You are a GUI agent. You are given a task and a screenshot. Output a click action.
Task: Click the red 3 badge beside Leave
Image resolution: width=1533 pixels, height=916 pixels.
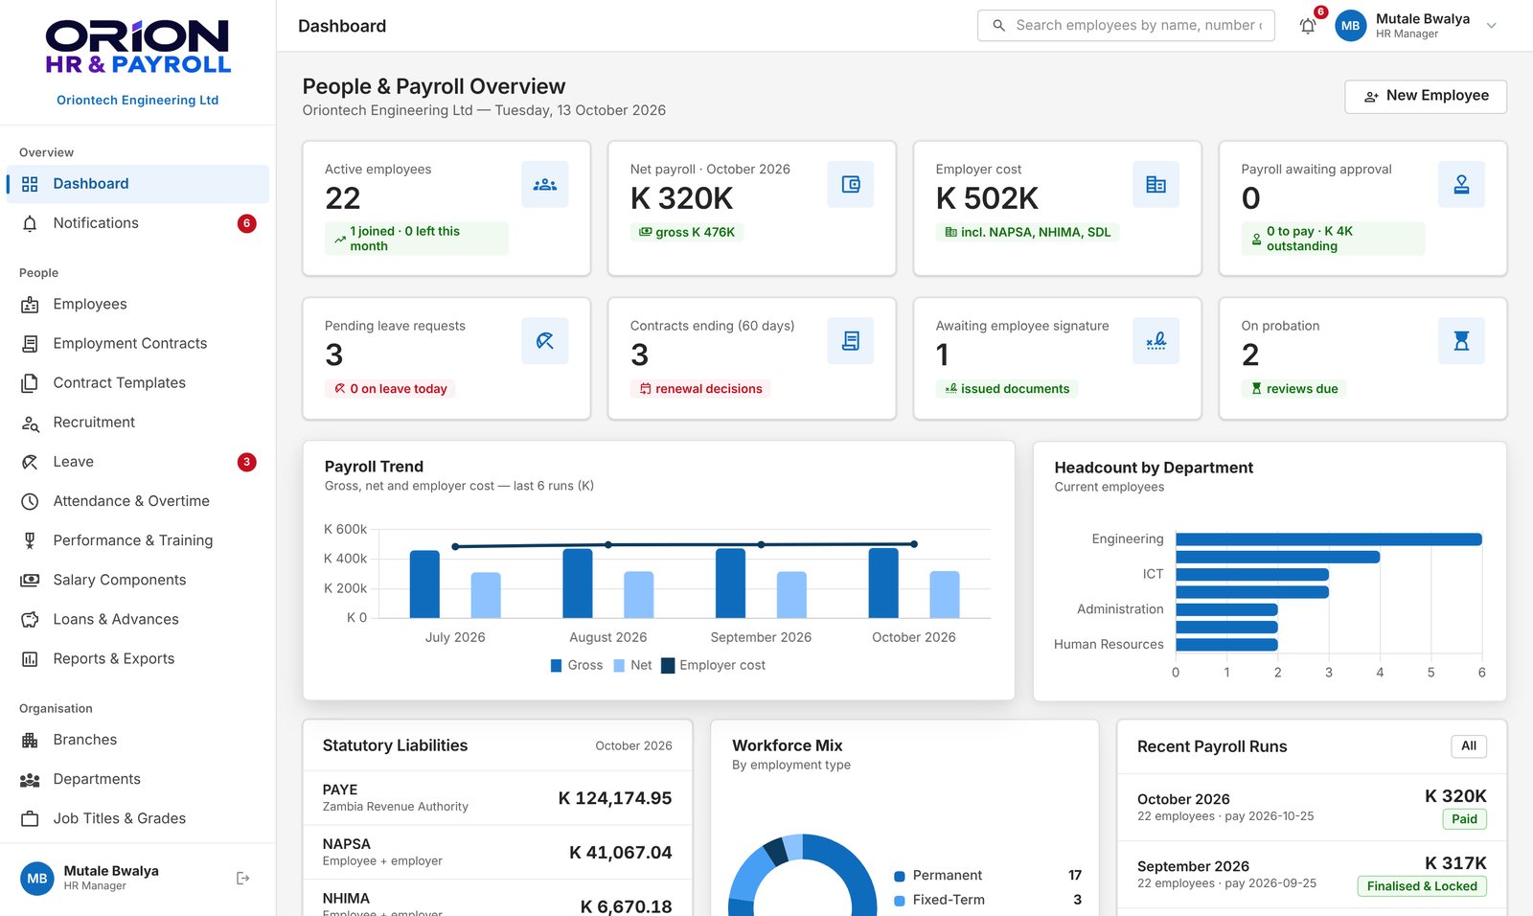(x=246, y=462)
